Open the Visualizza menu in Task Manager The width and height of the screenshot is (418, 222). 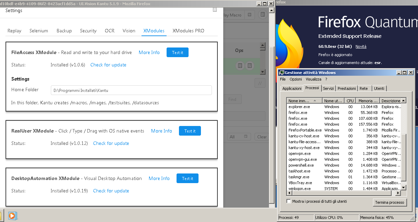tap(314, 79)
